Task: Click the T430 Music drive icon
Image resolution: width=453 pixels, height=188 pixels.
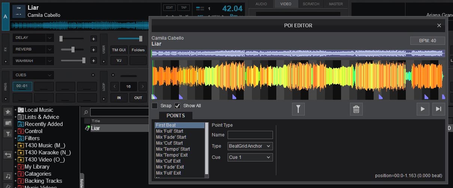Action: click(21, 145)
